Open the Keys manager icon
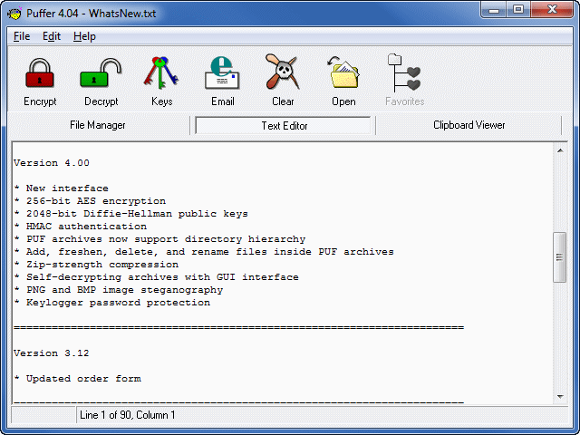 (161, 72)
